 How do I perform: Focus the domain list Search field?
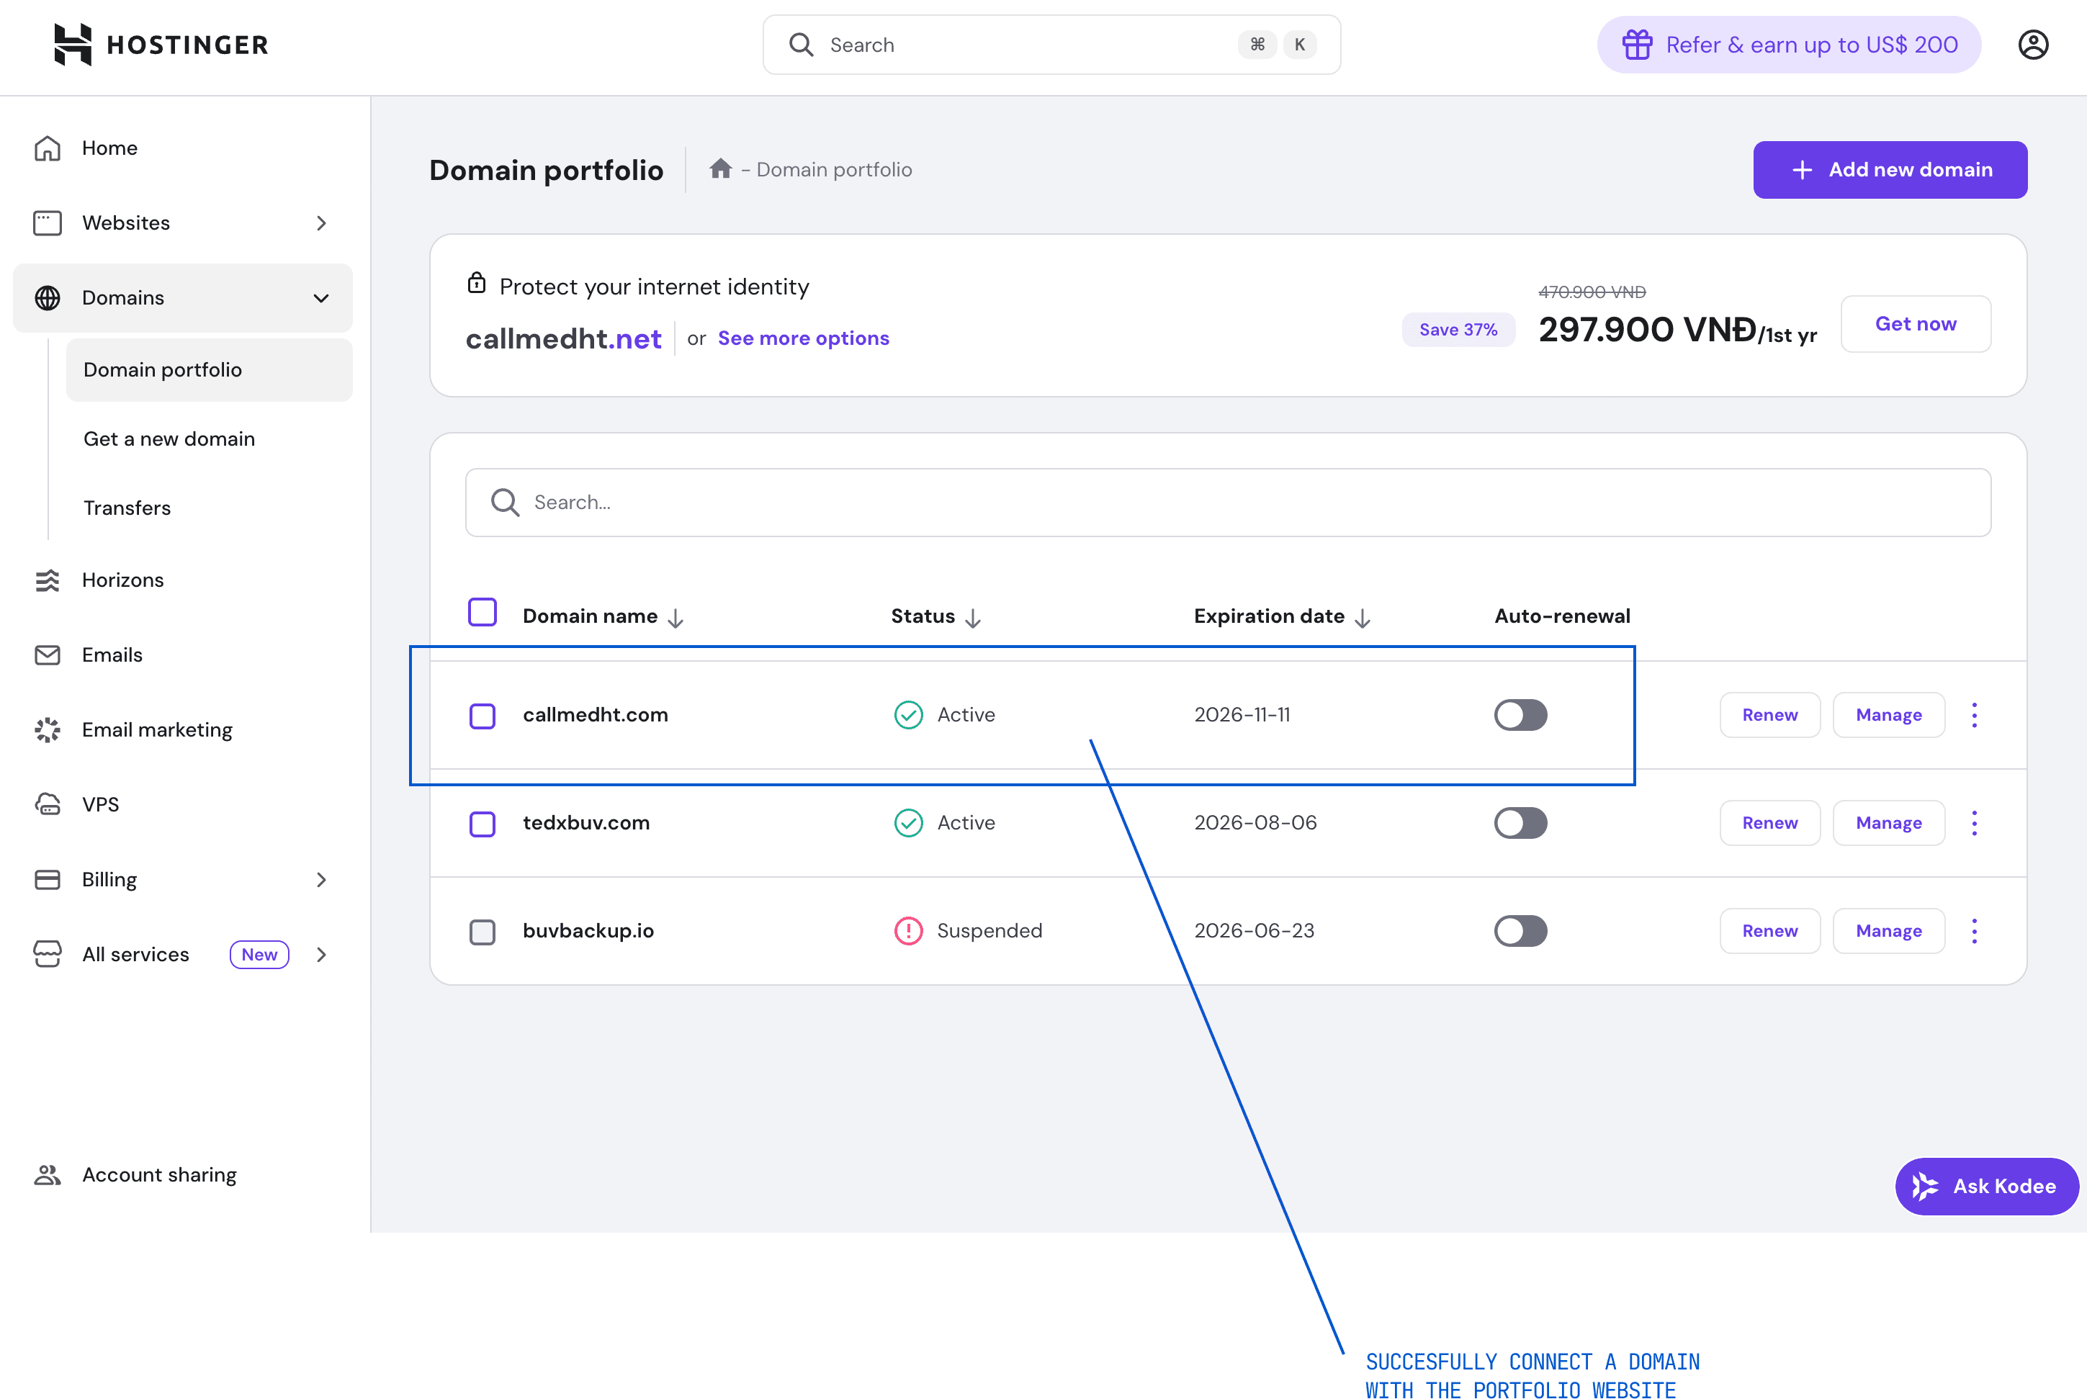click(x=1227, y=503)
